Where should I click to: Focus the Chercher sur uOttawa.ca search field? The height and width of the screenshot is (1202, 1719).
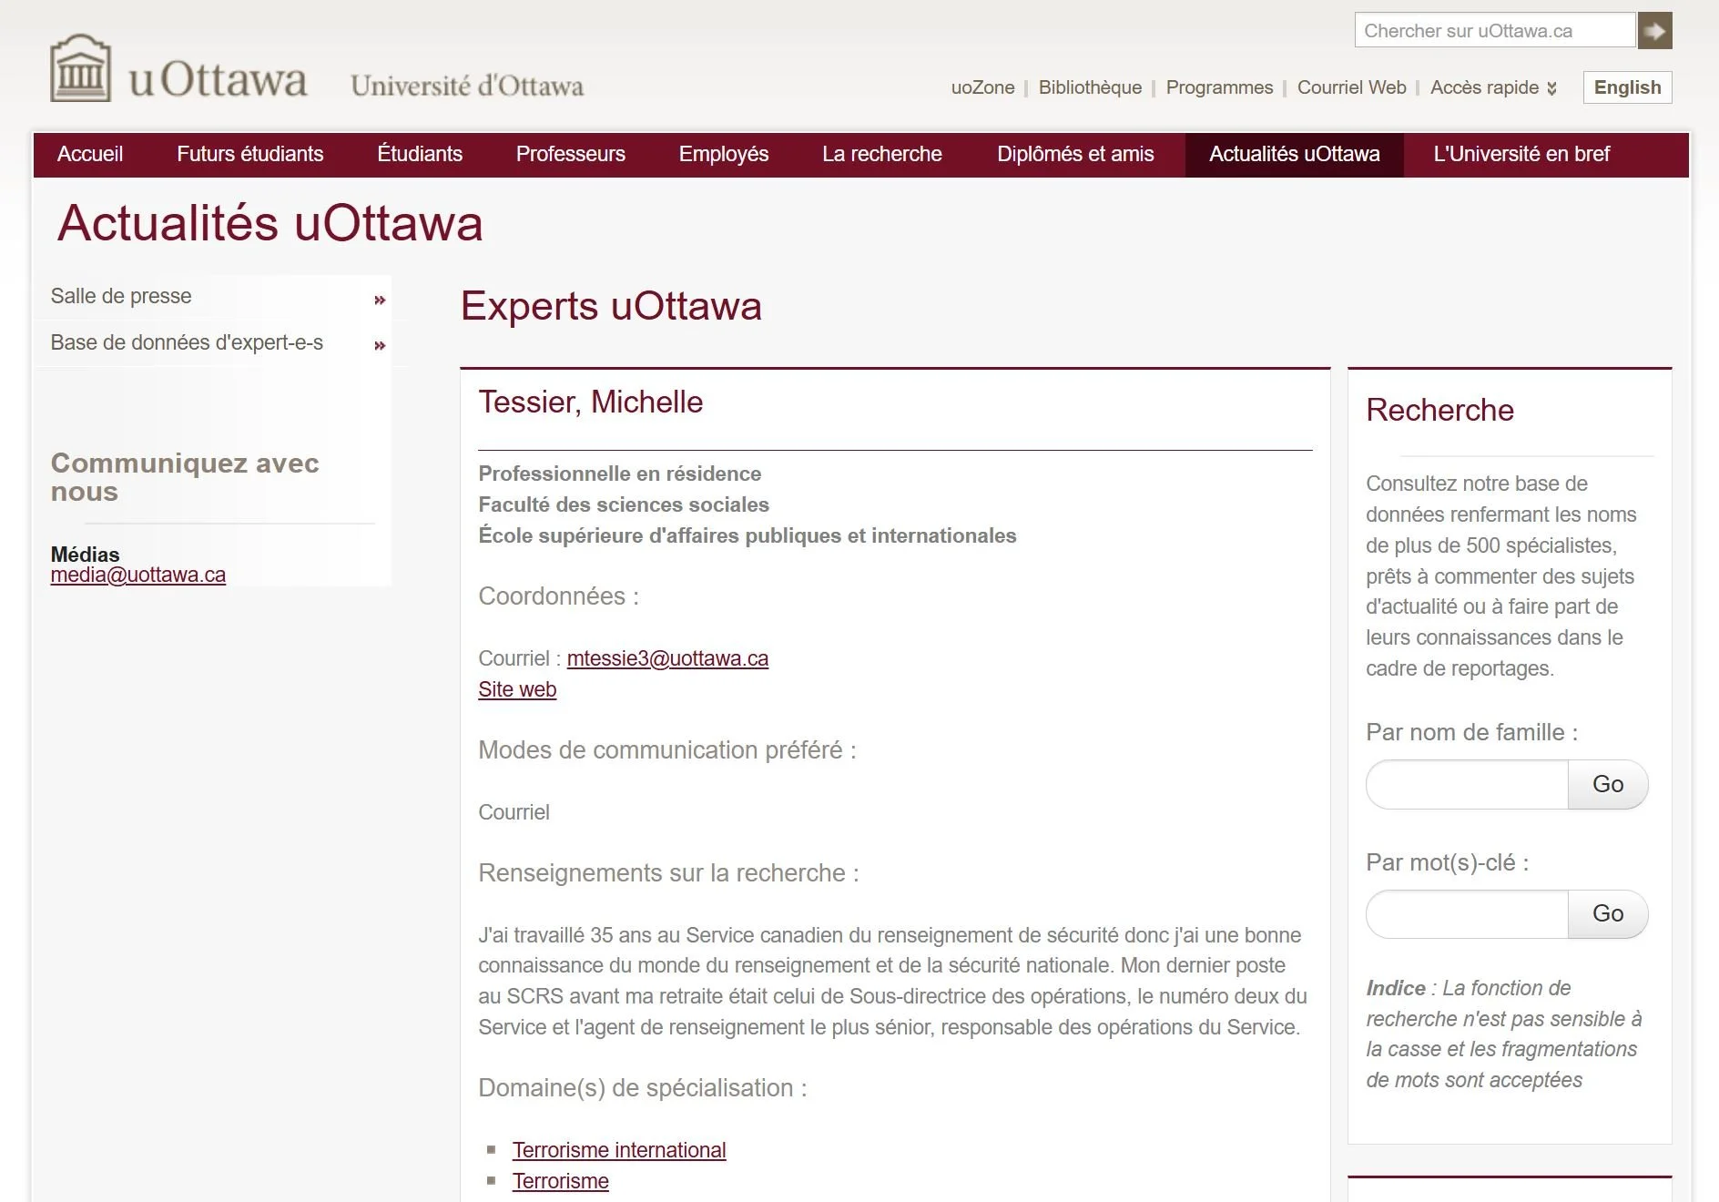point(1495,31)
